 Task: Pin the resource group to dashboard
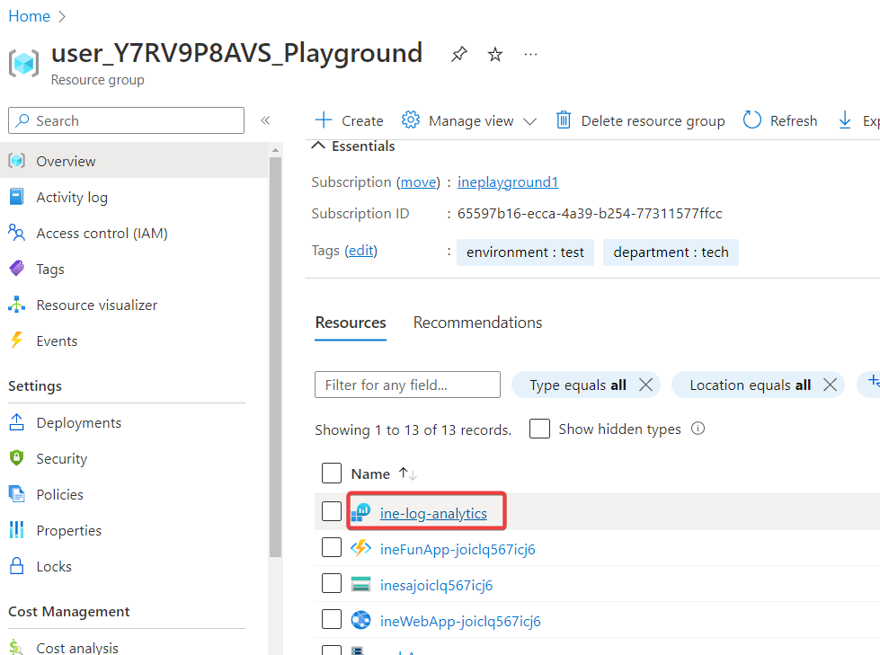459,55
